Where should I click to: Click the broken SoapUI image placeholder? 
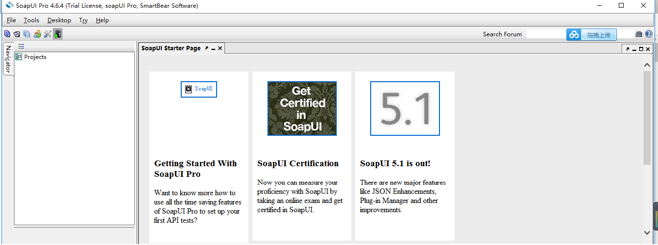tap(199, 89)
